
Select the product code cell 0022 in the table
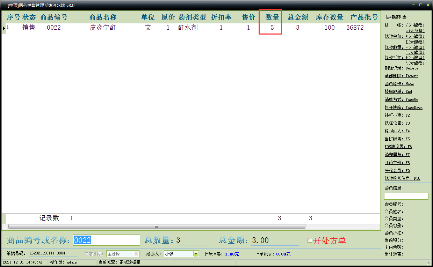coord(54,28)
